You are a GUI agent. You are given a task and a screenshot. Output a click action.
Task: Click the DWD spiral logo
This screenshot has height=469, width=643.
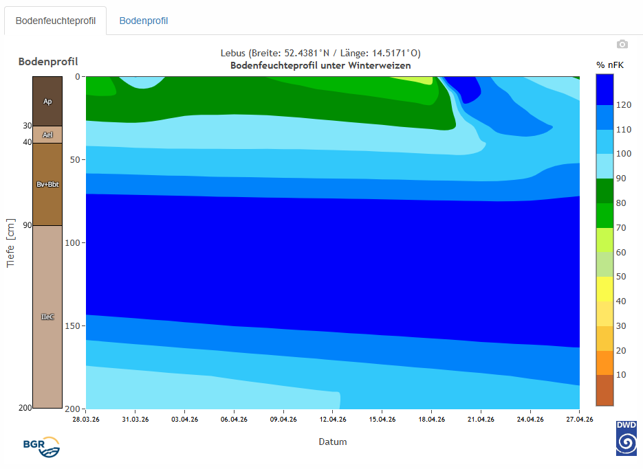[626, 439]
